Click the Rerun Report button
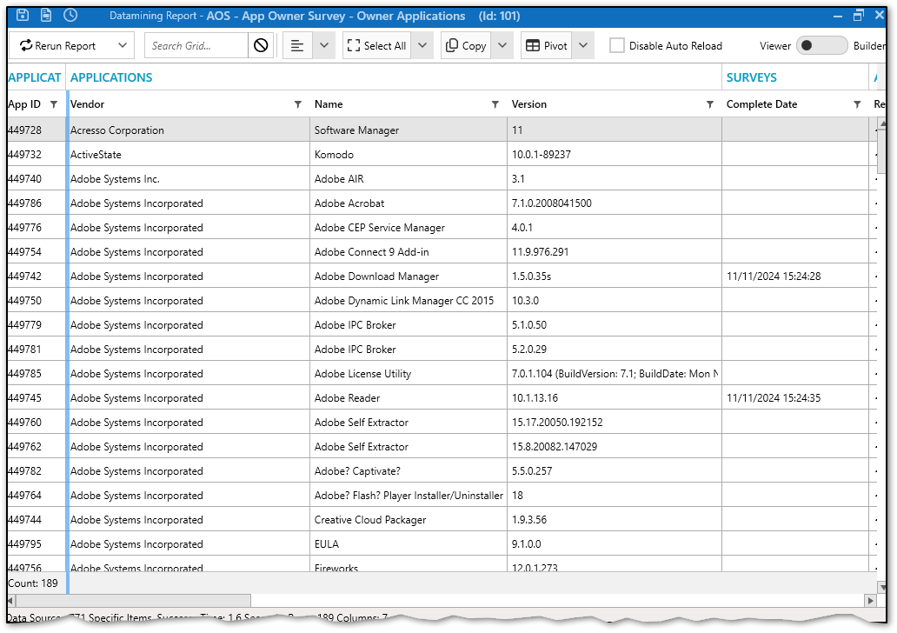 click(57, 46)
